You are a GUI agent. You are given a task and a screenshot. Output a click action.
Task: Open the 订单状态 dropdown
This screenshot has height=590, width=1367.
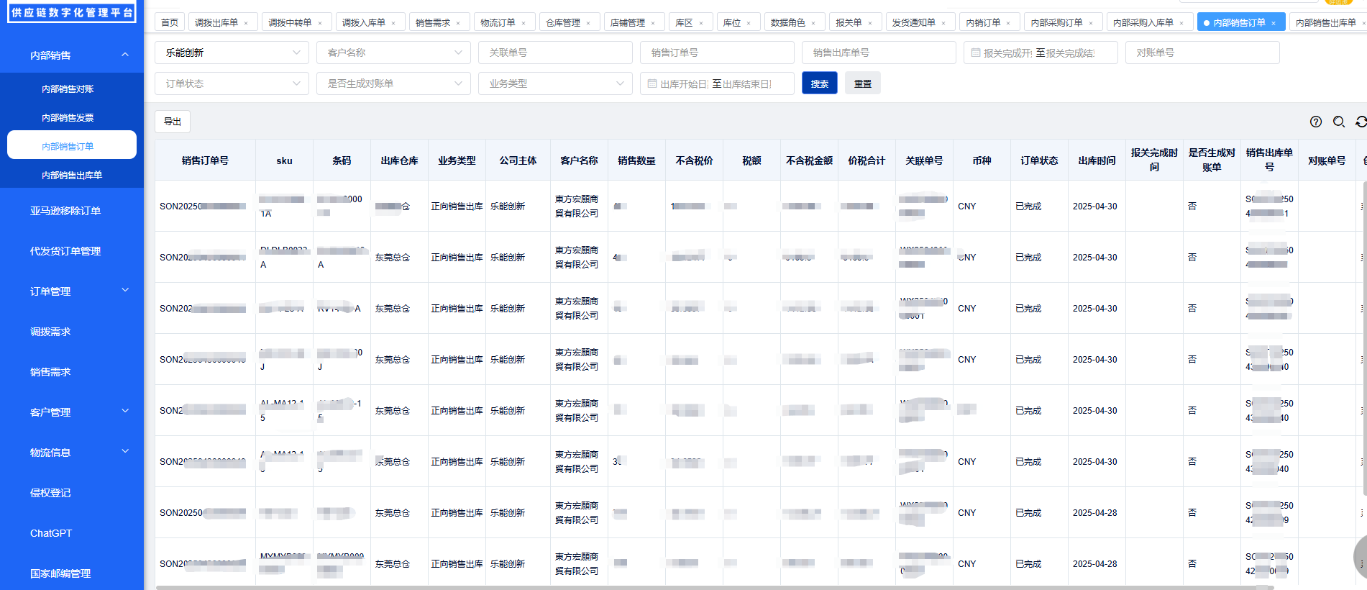point(232,83)
